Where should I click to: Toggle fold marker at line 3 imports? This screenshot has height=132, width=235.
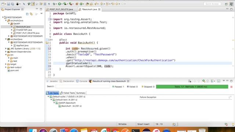pos(52,19)
